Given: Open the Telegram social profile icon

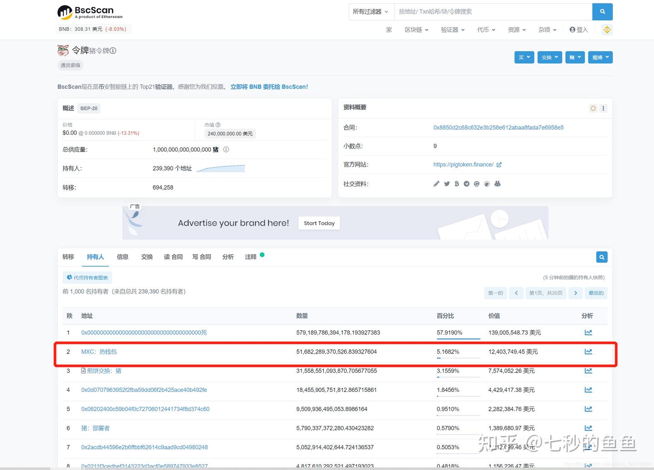Looking at the screenshot, I should [x=466, y=184].
